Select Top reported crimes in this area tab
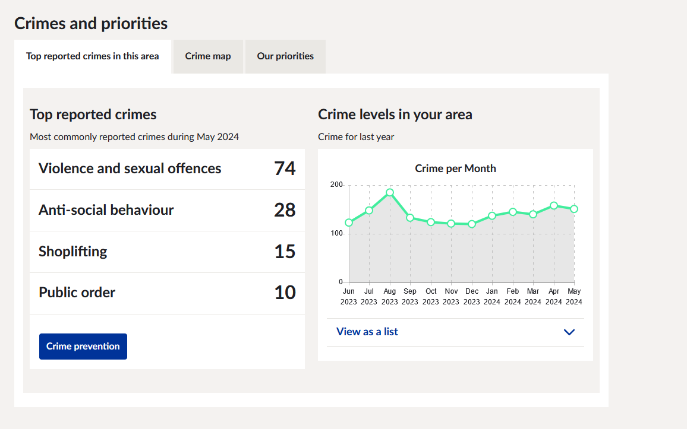The height and width of the screenshot is (429, 687). pyautogui.click(x=93, y=56)
